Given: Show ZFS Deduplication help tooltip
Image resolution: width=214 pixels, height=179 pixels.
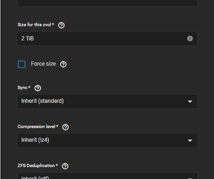Looking at the screenshot, I should click(65, 166).
